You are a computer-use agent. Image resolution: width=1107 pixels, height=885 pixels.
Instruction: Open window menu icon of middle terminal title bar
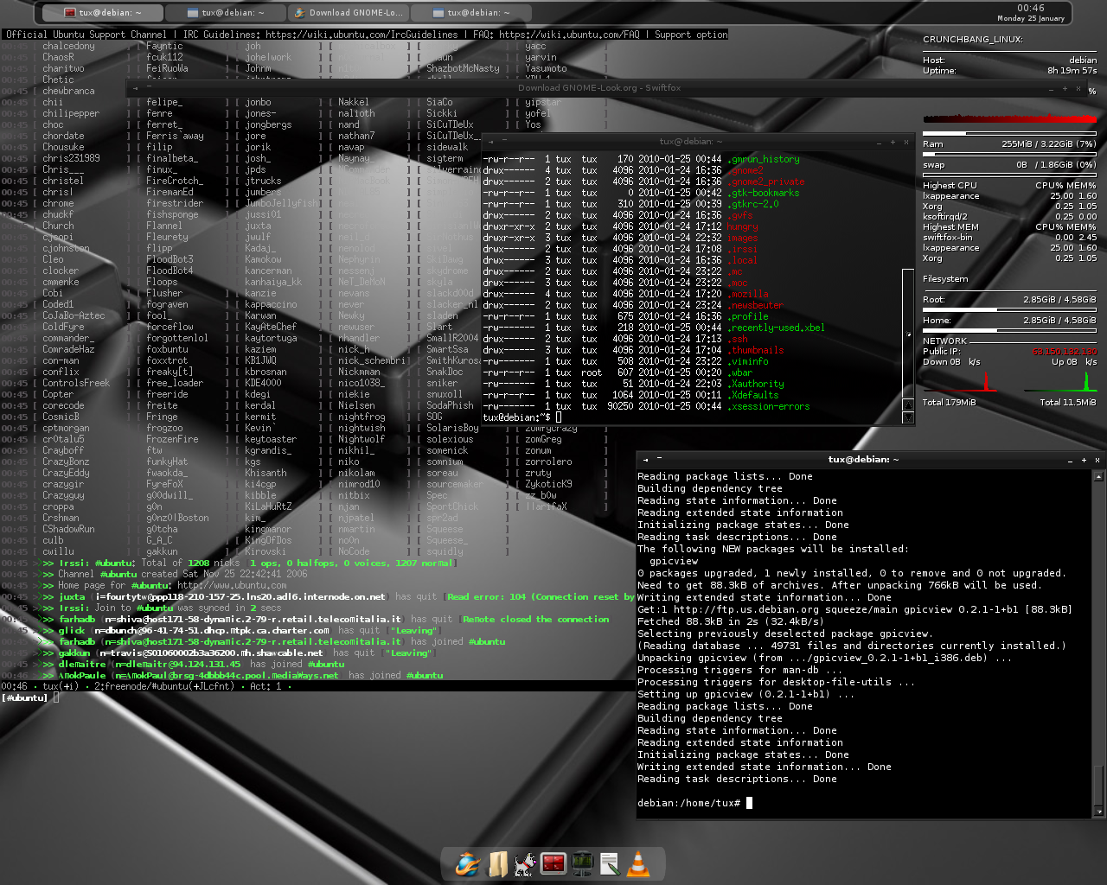coord(490,141)
